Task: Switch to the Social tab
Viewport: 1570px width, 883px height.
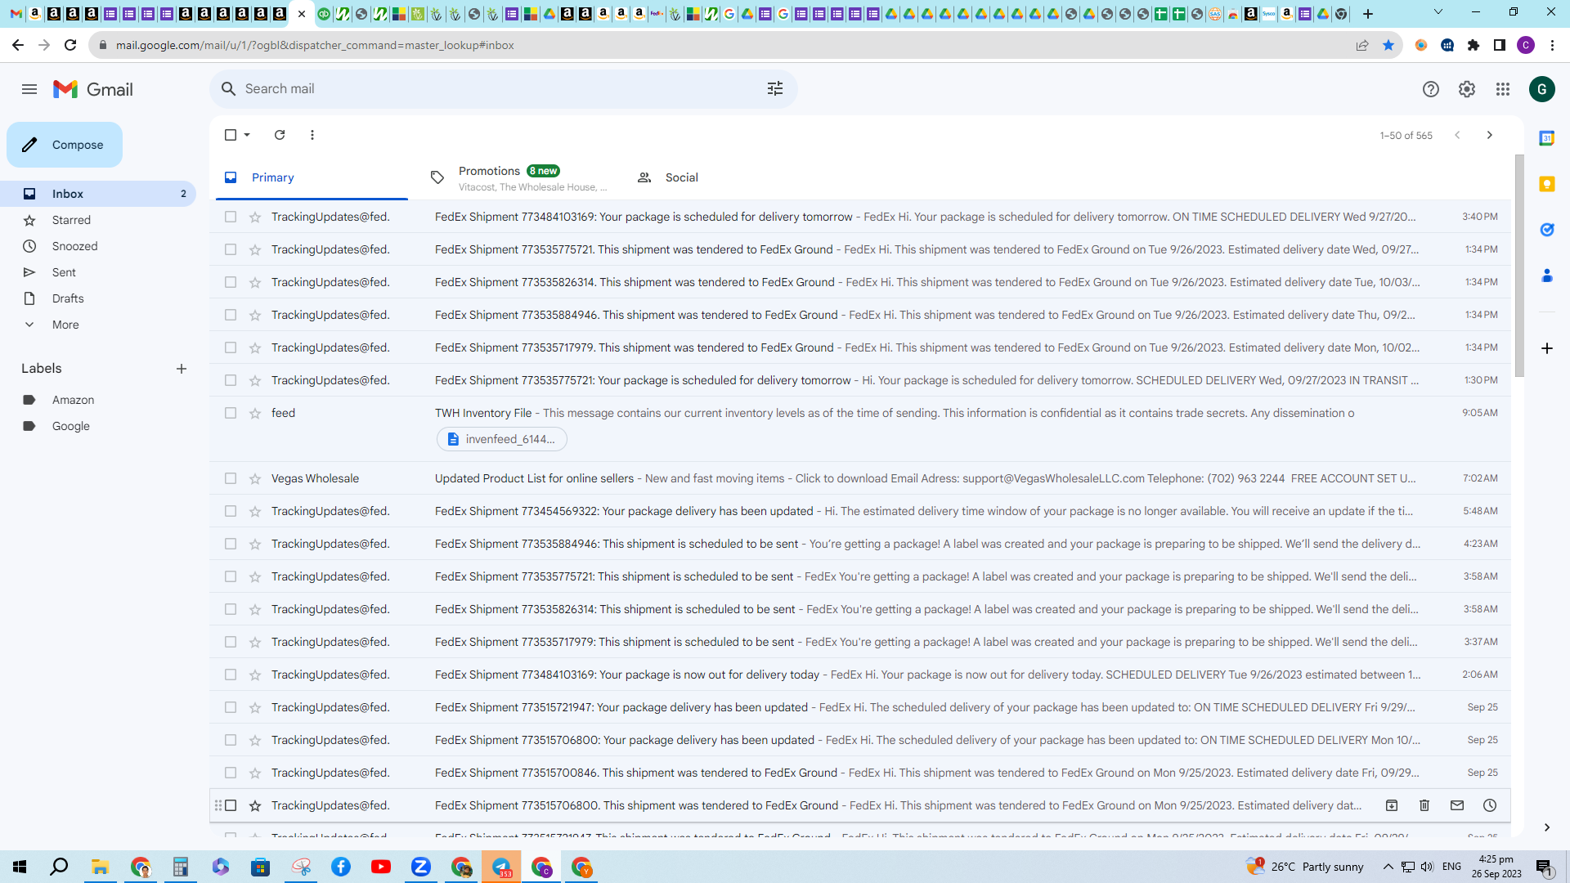Action: (x=724, y=177)
